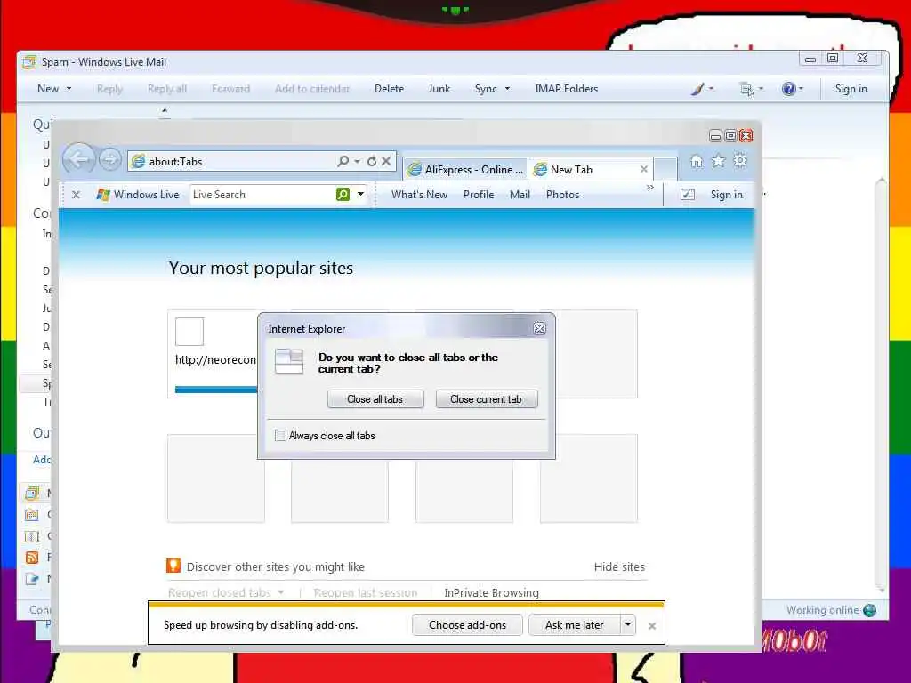
Task: Click the checkmark icon beside toolbar Sign in
Action: click(x=688, y=195)
